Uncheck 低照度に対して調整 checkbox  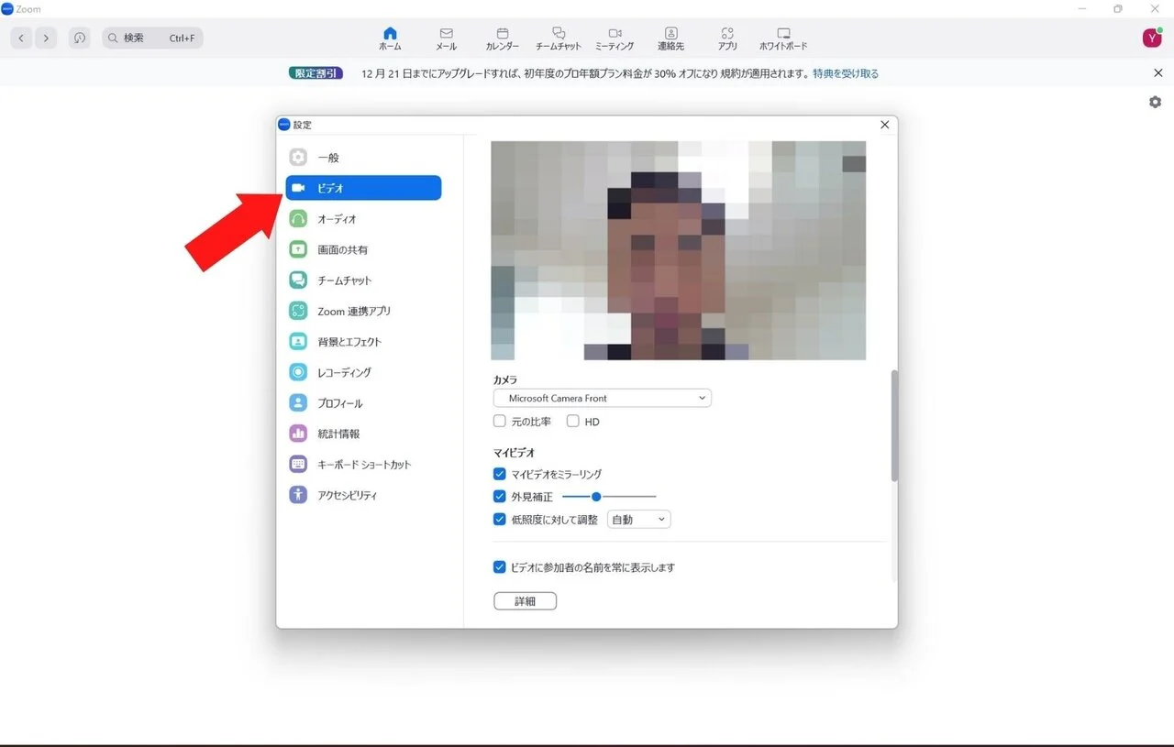click(500, 520)
